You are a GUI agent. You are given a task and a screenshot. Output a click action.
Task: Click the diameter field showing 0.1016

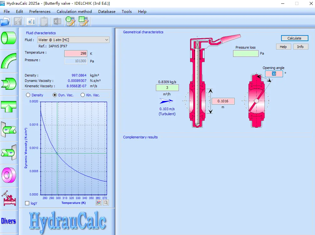(x=223, y=101)
